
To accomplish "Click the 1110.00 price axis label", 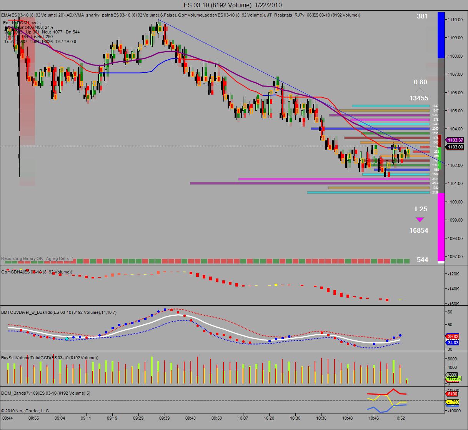I will (x=455, y=19).
